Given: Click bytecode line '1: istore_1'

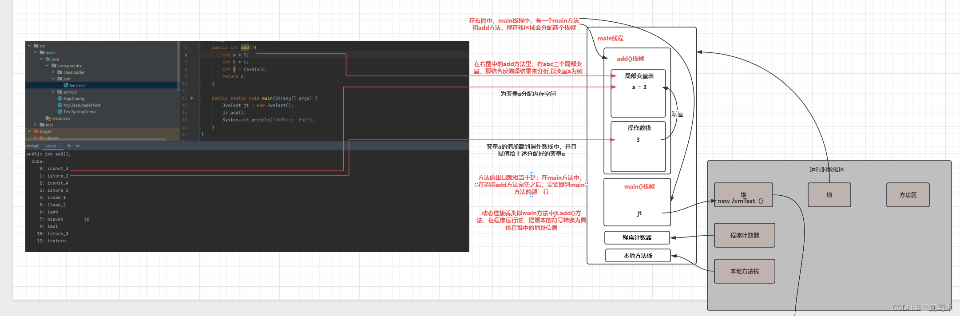Looking at the screenshot, I should click(54, 176).
